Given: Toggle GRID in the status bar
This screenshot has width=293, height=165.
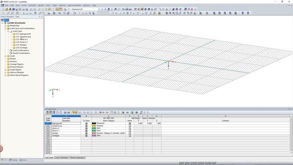Looking at the screenshot, I should (188, 163).
